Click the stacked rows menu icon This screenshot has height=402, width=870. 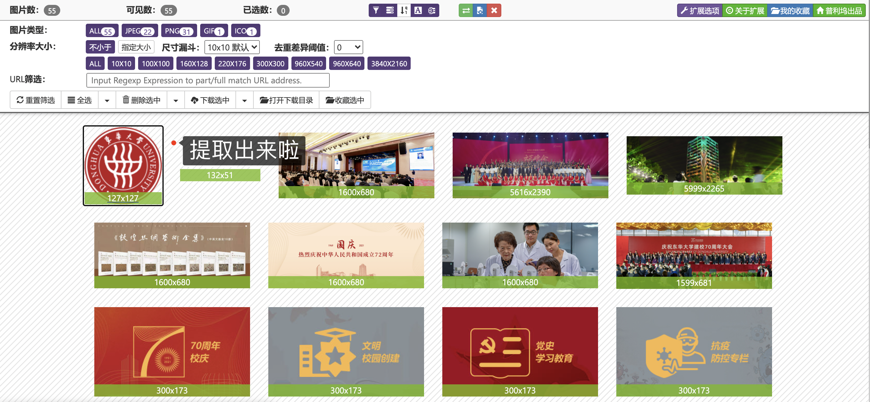coord(390,10)
